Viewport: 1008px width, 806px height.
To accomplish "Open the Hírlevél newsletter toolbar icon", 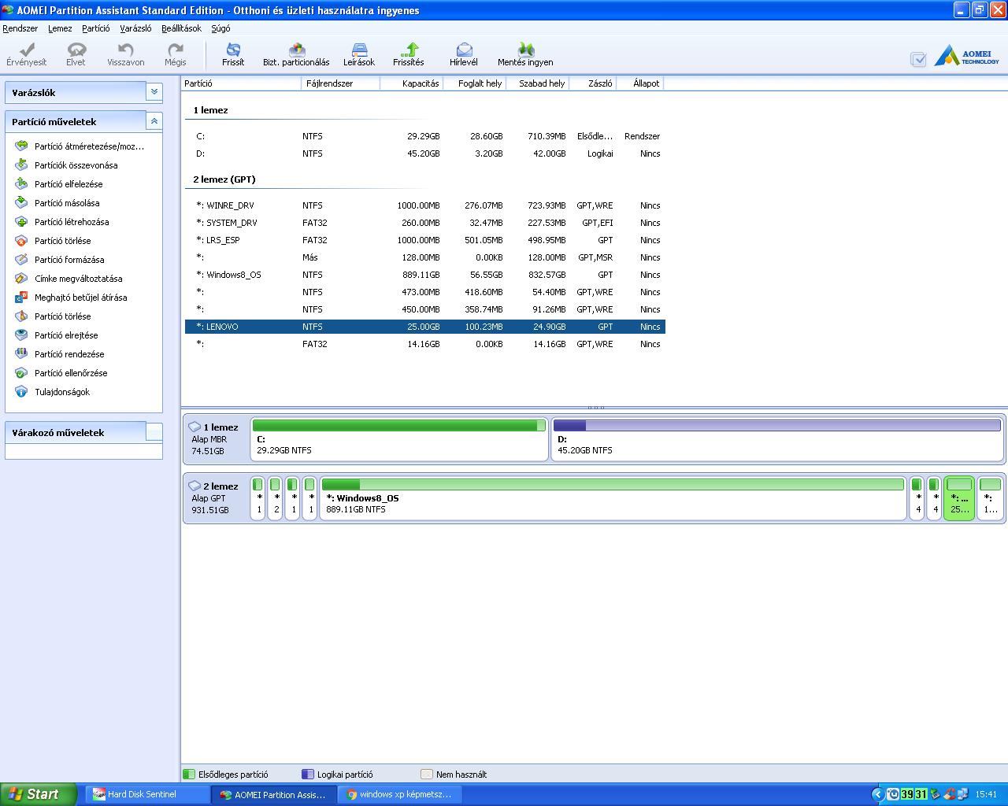I will coord(464,54).
